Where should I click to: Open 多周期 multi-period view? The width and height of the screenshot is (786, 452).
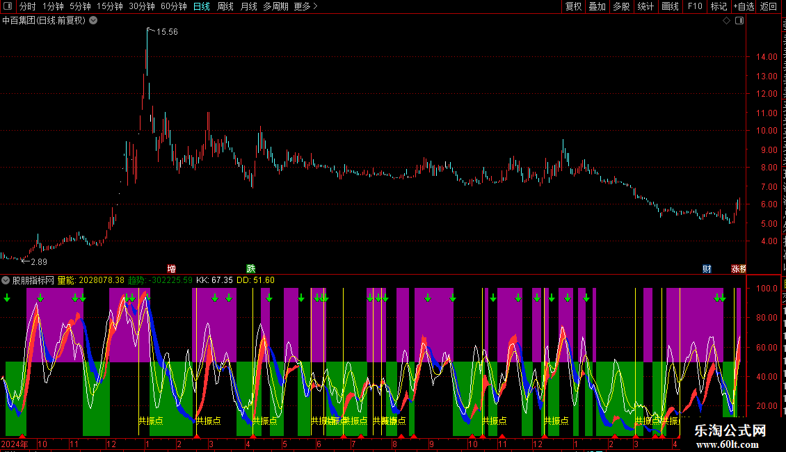275,6
